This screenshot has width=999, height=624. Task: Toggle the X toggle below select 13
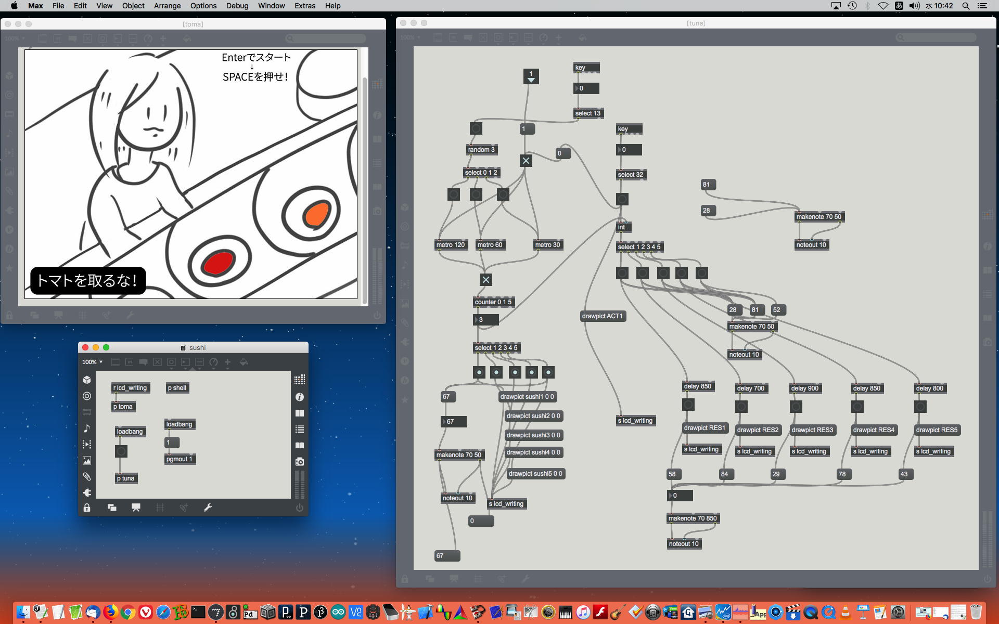coord(526,161)
